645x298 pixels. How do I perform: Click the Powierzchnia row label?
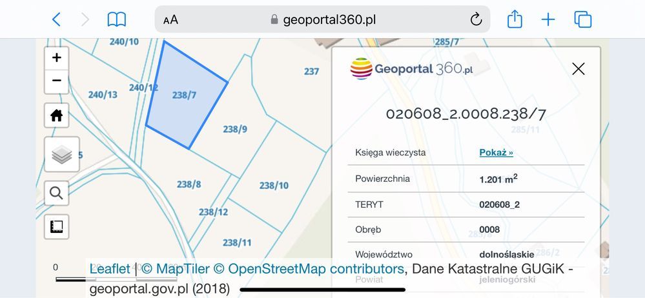(x=382, y=179)
